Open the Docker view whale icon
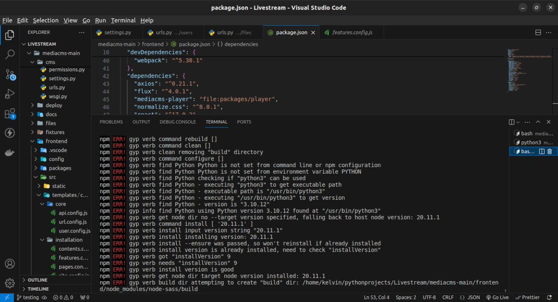Viewport: 558px width, 302px height. [x=10, y=153]
